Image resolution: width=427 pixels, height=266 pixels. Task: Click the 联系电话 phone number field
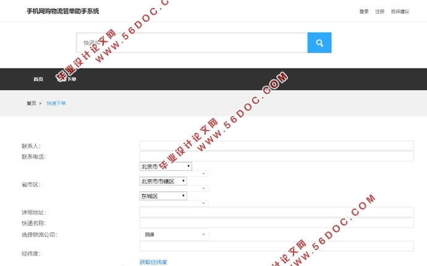tap(276, 156)
